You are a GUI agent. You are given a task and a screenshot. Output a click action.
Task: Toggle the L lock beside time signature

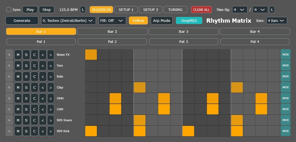pyautogui.click(x=272, y=10)
